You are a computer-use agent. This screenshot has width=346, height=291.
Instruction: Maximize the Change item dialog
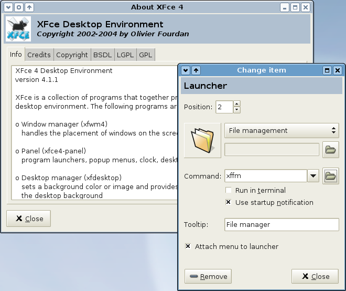point(327,70)
